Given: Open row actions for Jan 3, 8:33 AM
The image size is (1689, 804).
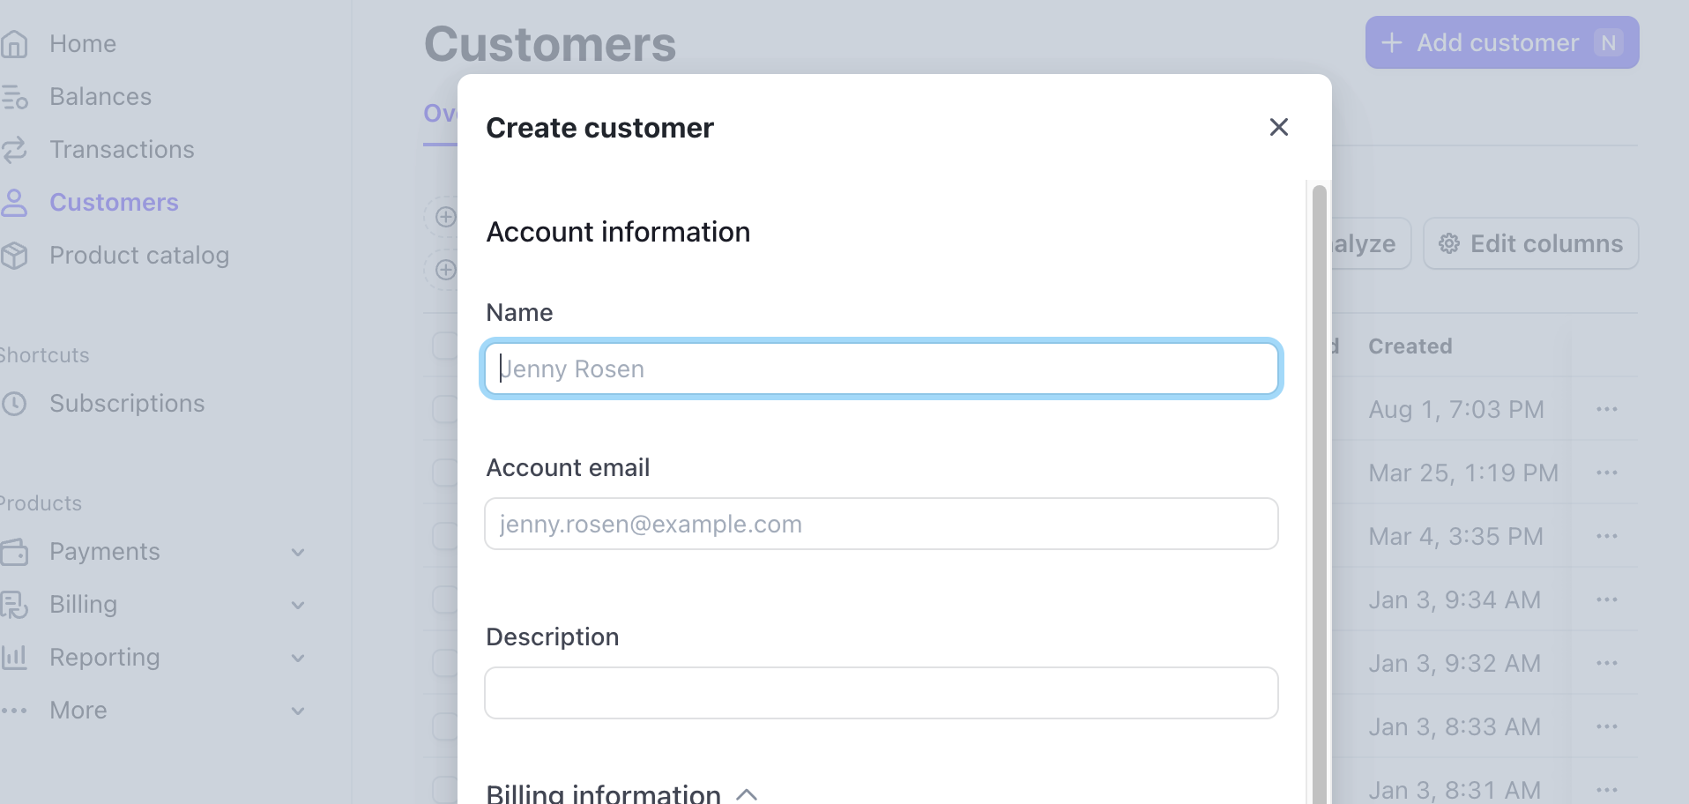Looking at the screenshot, I should [x=1607, y=726].
